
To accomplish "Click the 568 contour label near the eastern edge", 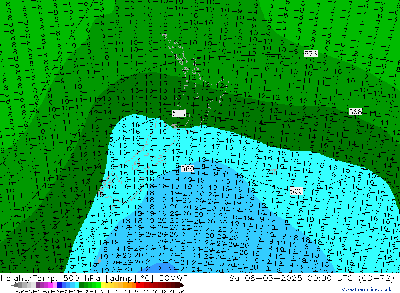I will coord(355,112).
